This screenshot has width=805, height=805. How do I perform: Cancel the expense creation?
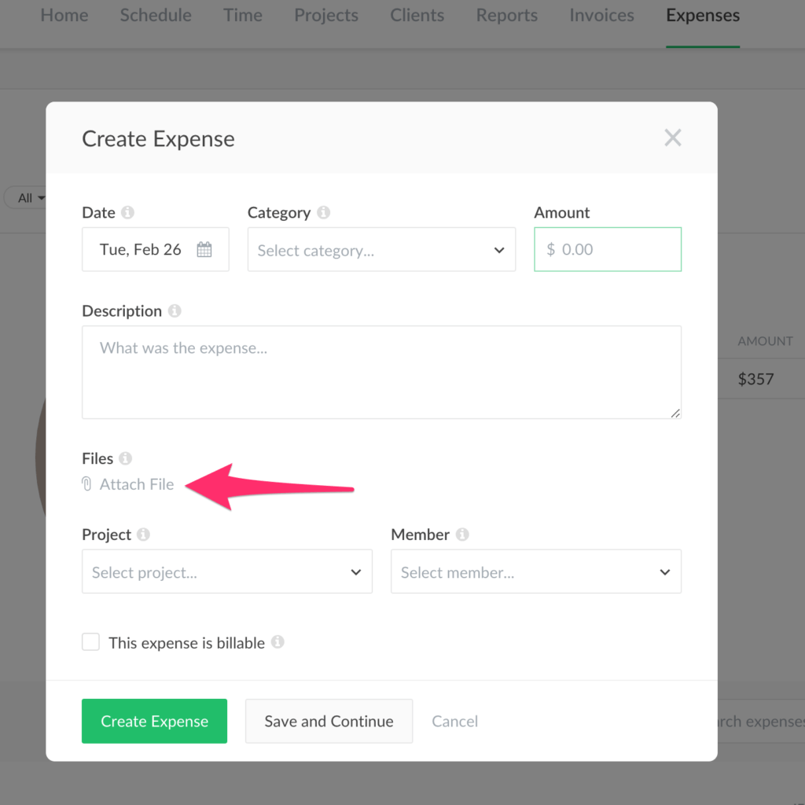[x=454, y=721]
